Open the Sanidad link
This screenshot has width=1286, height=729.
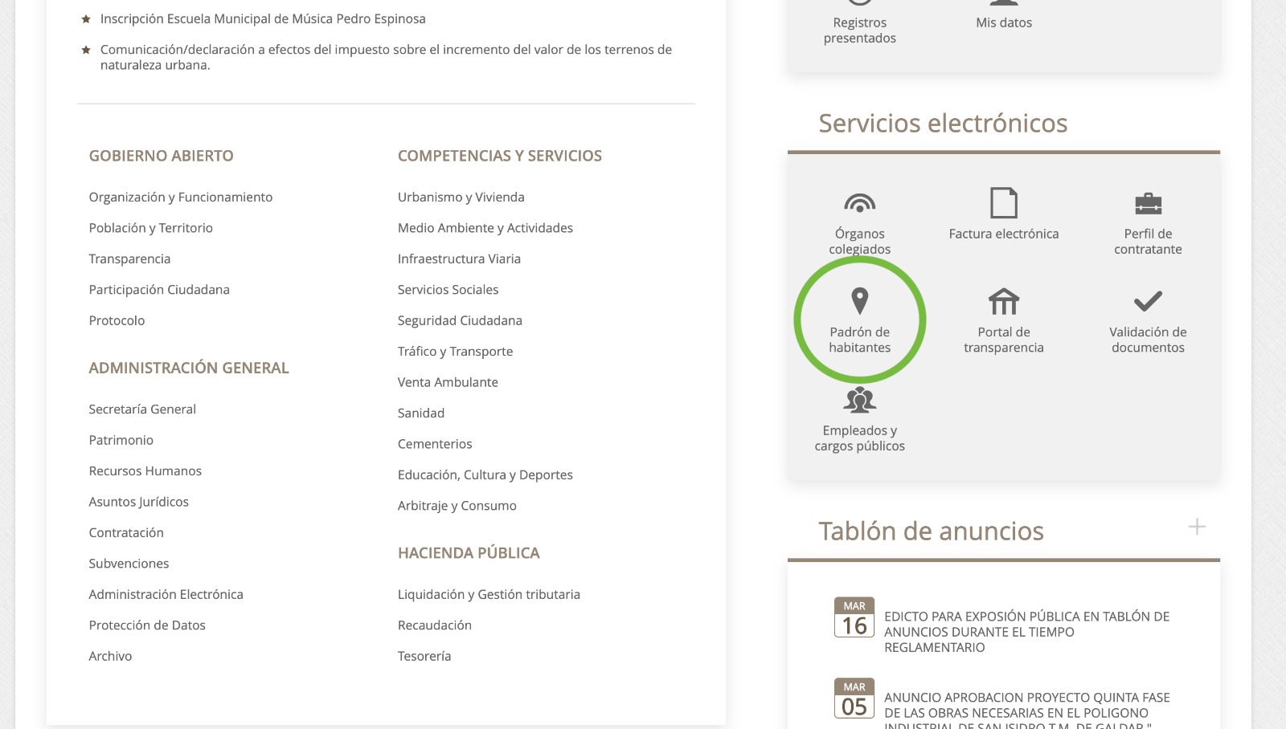[420, 413]
